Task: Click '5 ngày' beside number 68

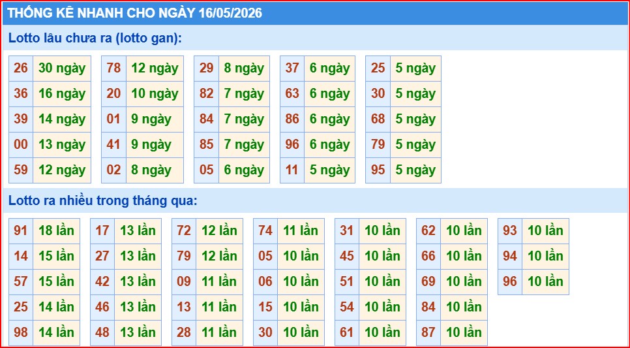Action: [x=415, y=119]
